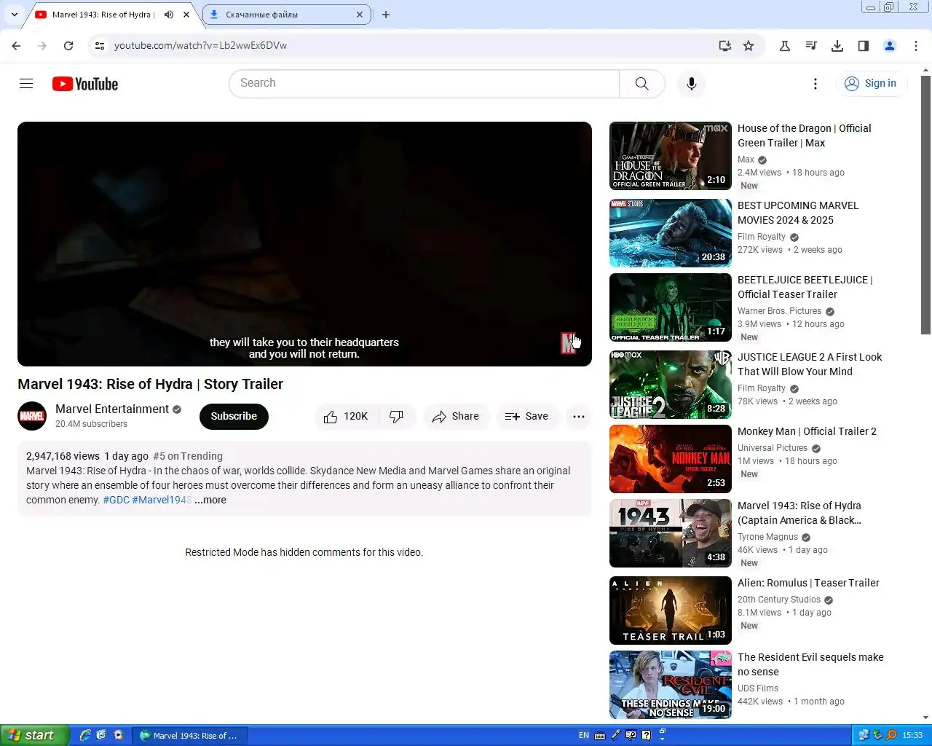This screenshot has height=746, width=932.
Task: Bookmark this page with star icon
Action: (749, 45)
